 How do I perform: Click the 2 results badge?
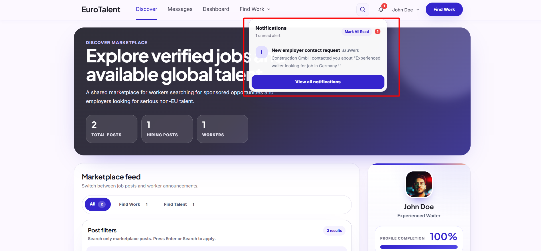click(x=334, y=231)
